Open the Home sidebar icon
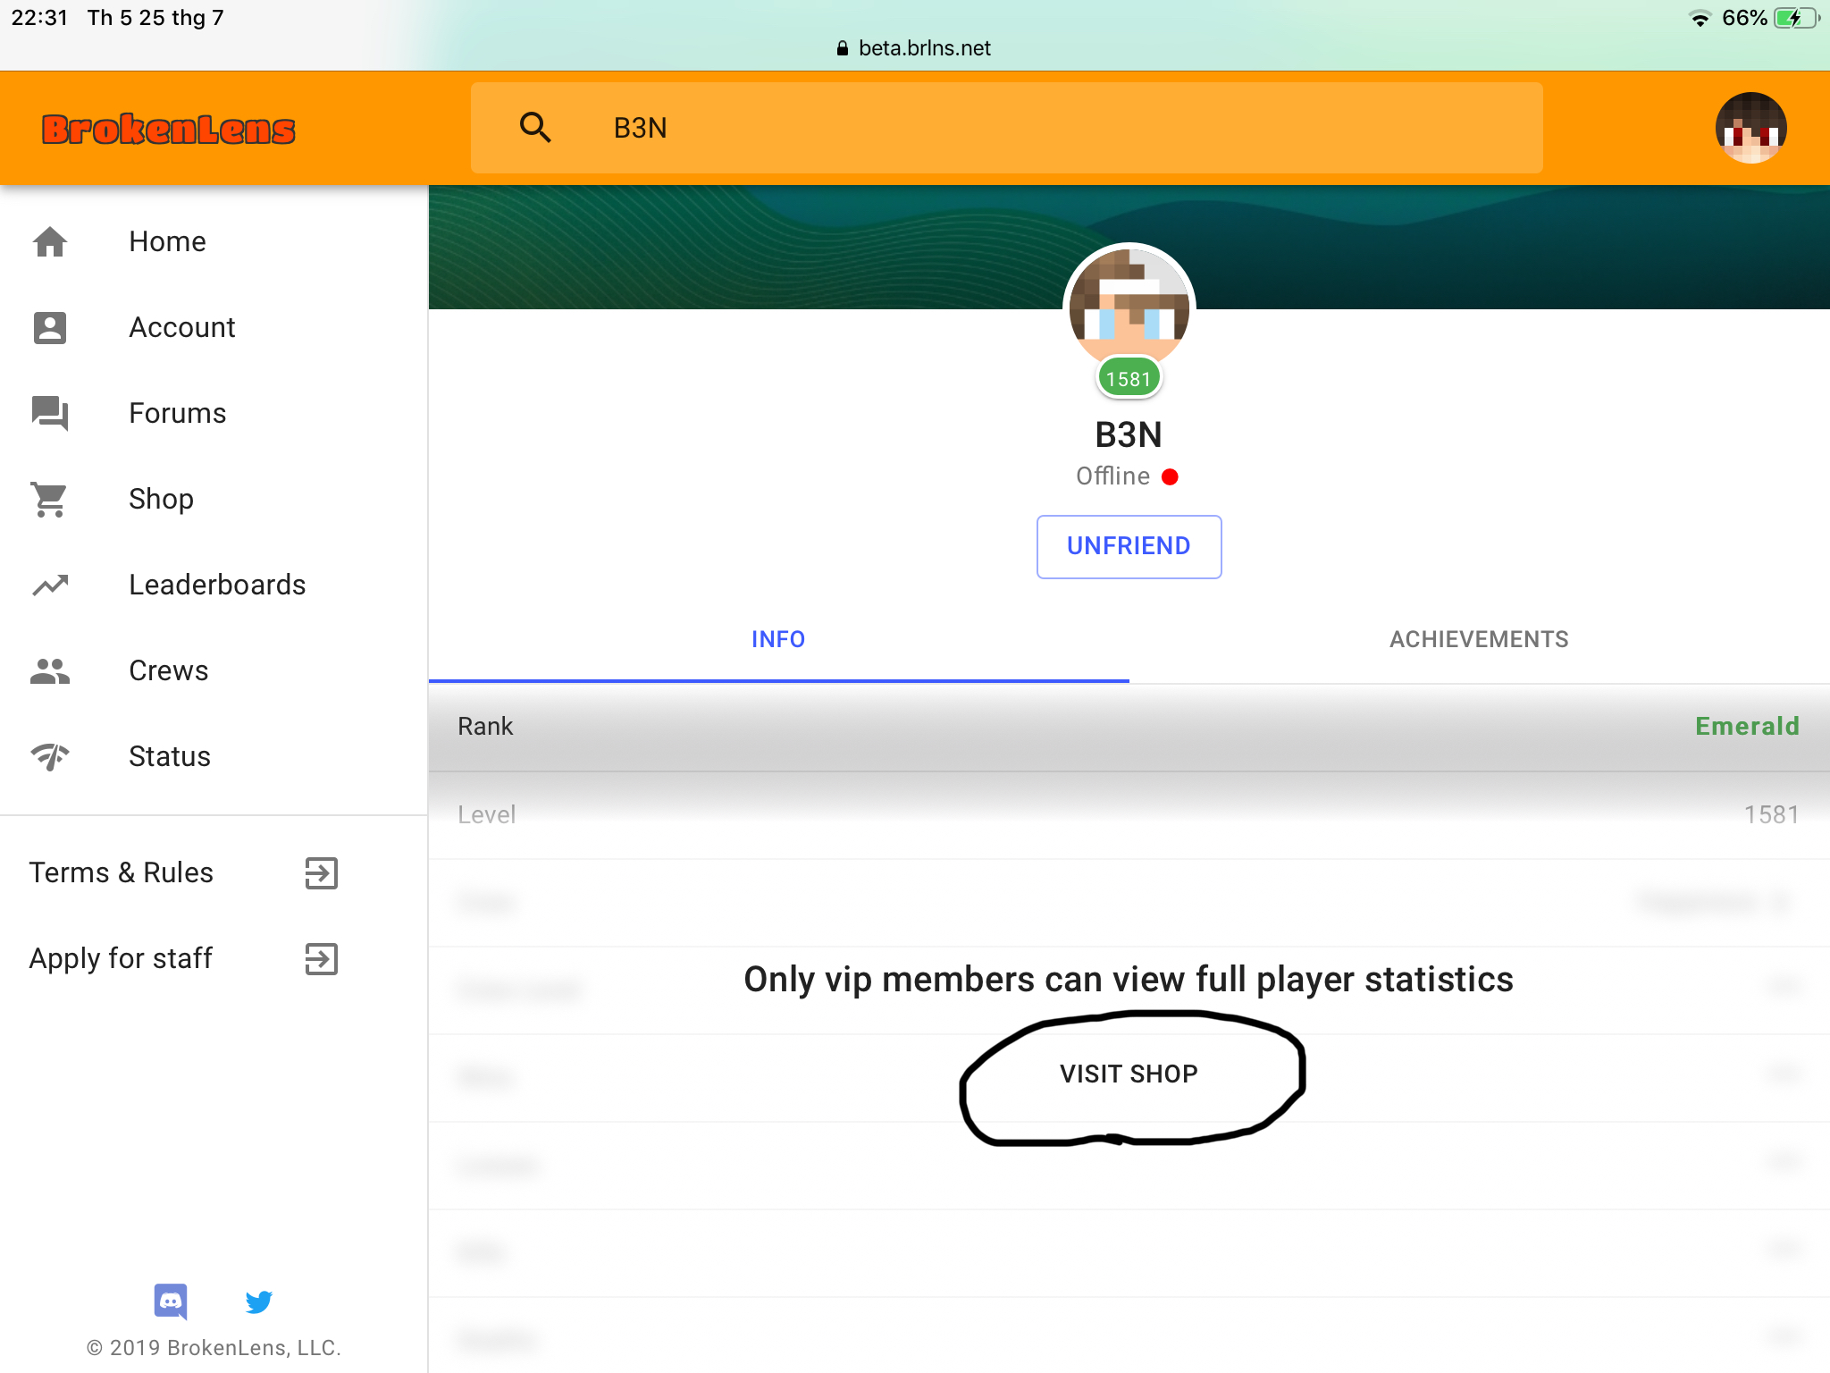 50,241
